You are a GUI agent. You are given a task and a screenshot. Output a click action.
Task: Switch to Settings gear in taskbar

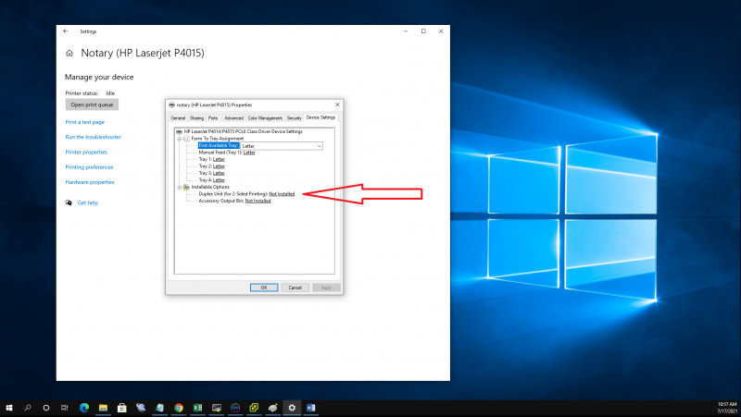[x=292, y=408]
